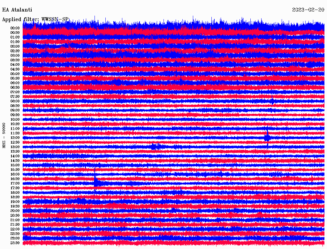327x249 pixels.
Task: Click the 02:30 time label
Action: (15, 51)
